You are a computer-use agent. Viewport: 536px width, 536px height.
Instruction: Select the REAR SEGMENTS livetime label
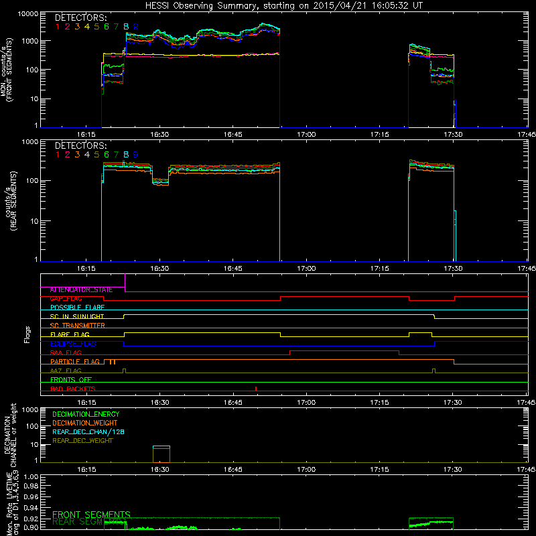88,522
